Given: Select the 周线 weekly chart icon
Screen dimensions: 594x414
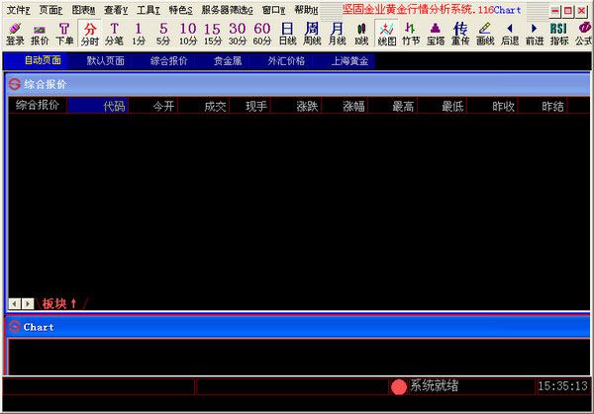Looking at the screenshot, I should (312, 34).
